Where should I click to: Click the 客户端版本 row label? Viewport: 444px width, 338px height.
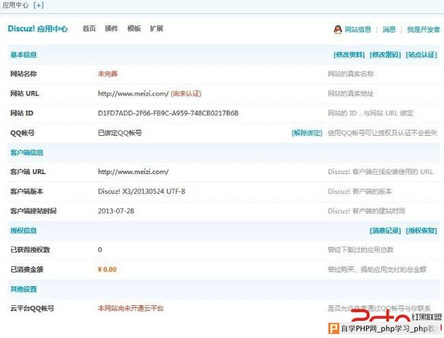click(27, 191)
